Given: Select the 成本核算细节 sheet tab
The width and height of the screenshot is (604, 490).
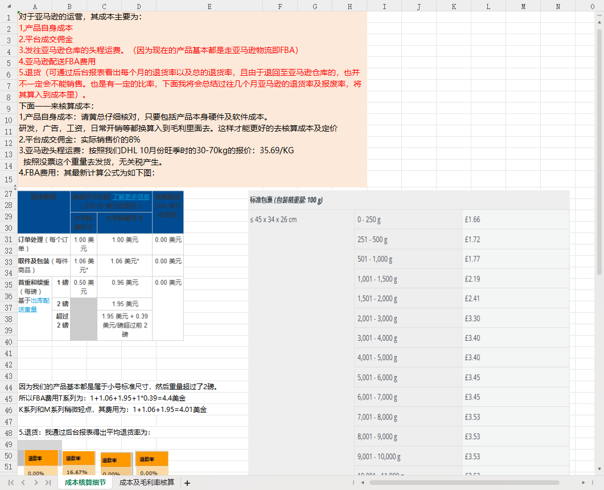Looking at the screenshot, I should click(x=85, y=483).
